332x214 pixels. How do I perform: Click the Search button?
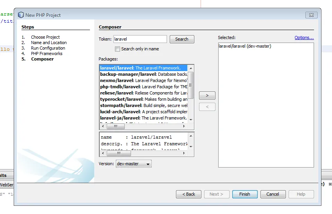(x=182, y=39)
